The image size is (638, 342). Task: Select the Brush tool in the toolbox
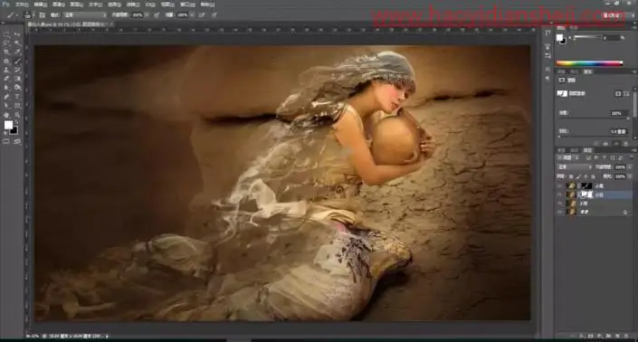[x=17, y=61]
